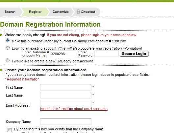Choose create a new GoDaddy.com account
This screenshot has width=174, height=133.
pos(8,60)
